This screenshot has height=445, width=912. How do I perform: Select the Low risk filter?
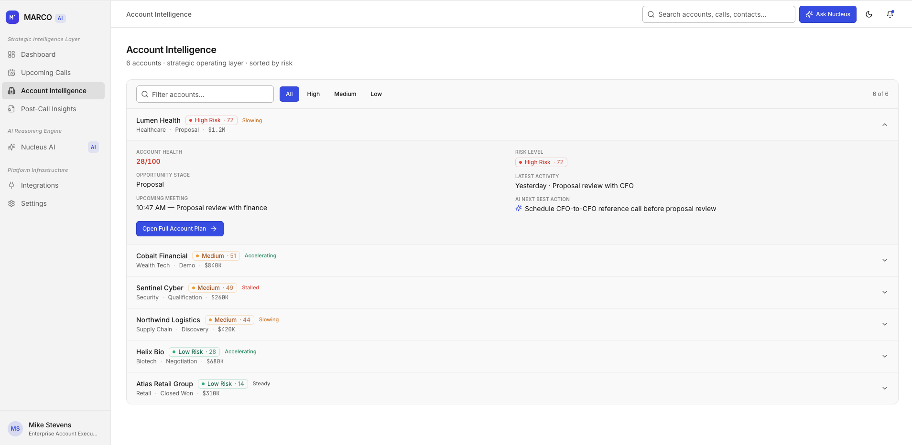(376, 94)
